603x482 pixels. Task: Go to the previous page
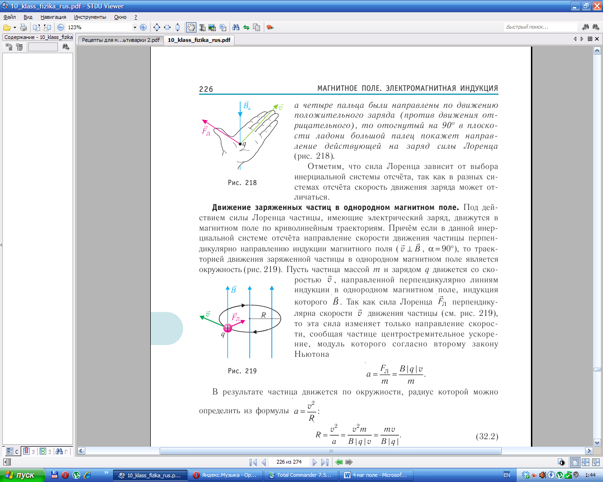click(263, 462)
